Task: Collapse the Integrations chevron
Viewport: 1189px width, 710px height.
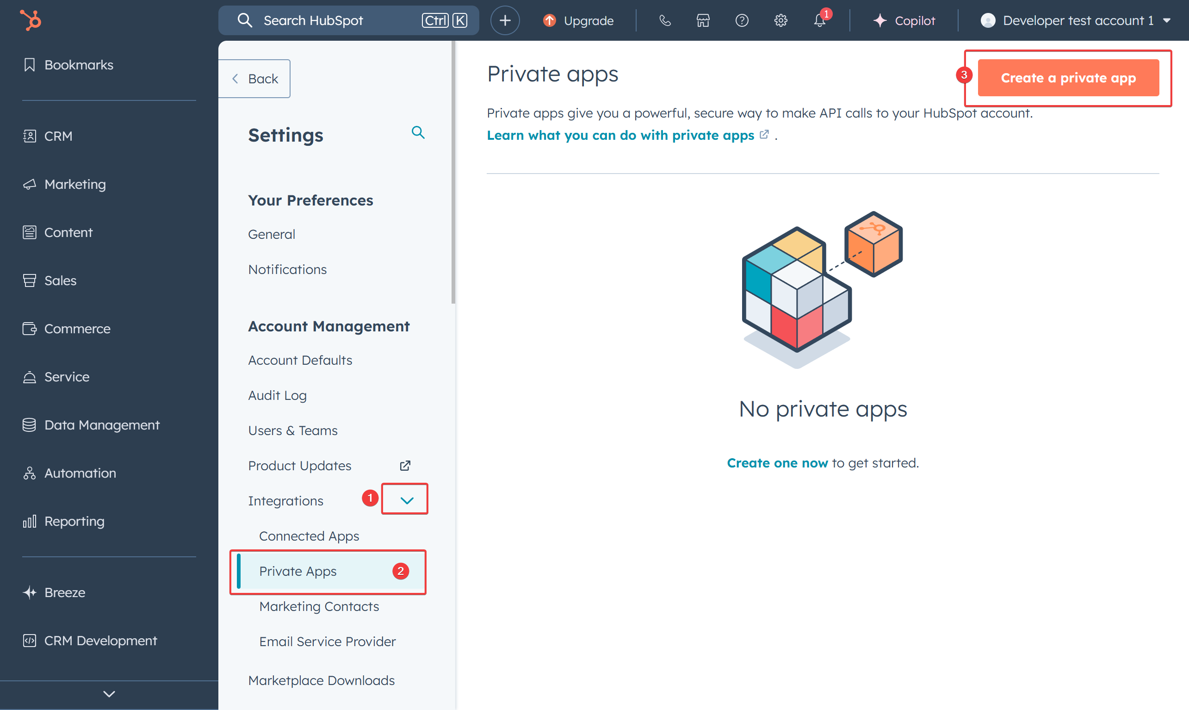Action: (x=406, y=500)
